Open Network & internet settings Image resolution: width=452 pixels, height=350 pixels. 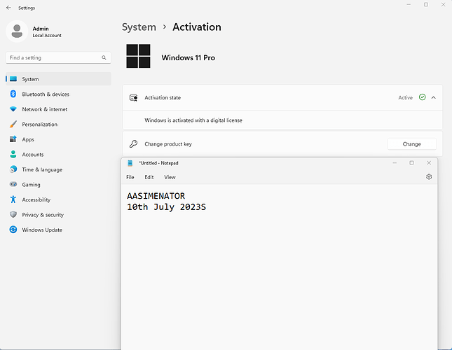pyautogui.click(x=59, y=109)
